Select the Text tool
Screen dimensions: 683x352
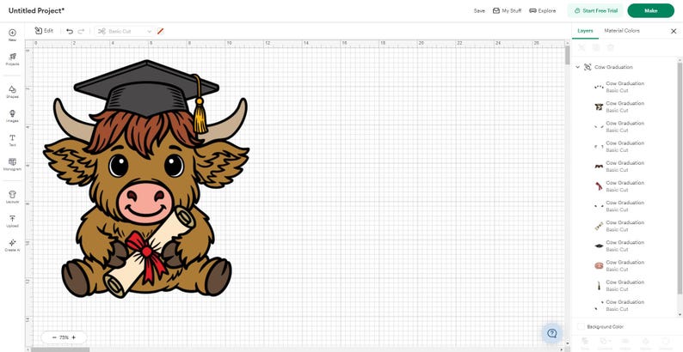[x=12, y=140]
